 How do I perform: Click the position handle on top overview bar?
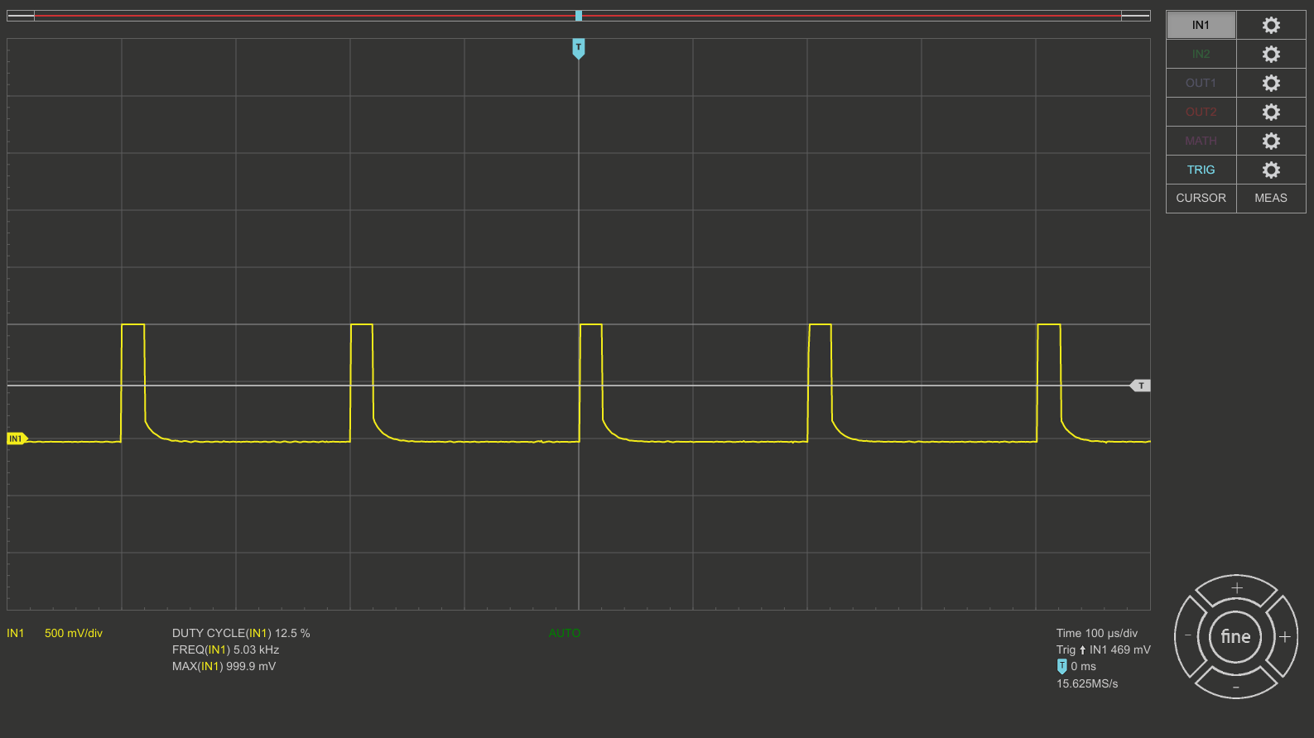coord(579,16)
